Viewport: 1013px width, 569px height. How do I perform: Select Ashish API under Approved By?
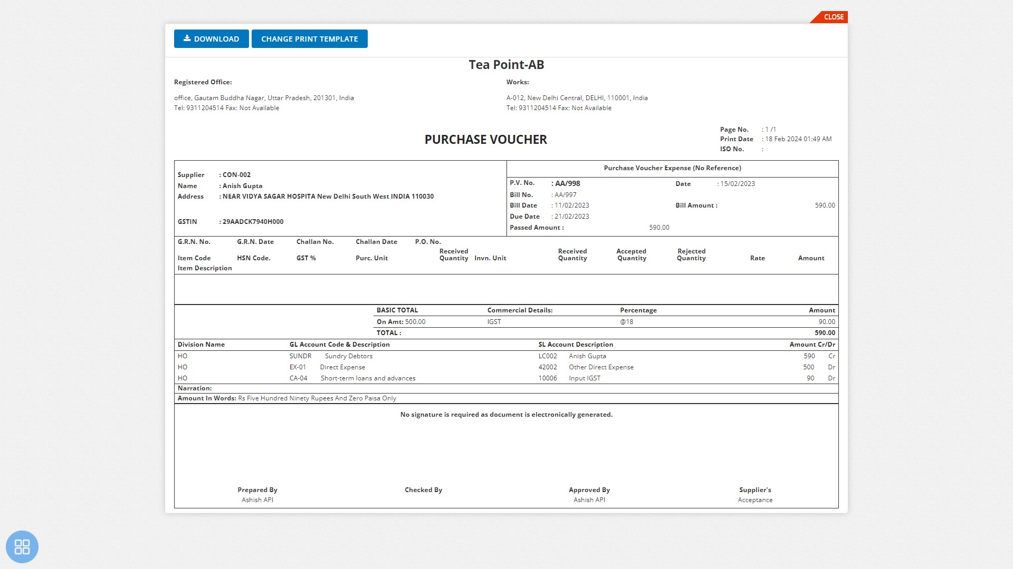tap(589, 500)
